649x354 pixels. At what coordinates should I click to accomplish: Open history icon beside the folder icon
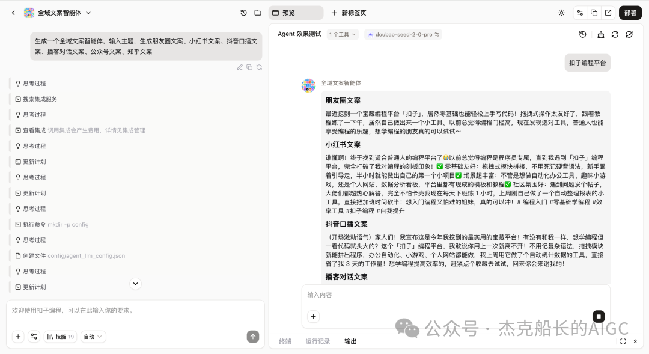coord(243,13)
